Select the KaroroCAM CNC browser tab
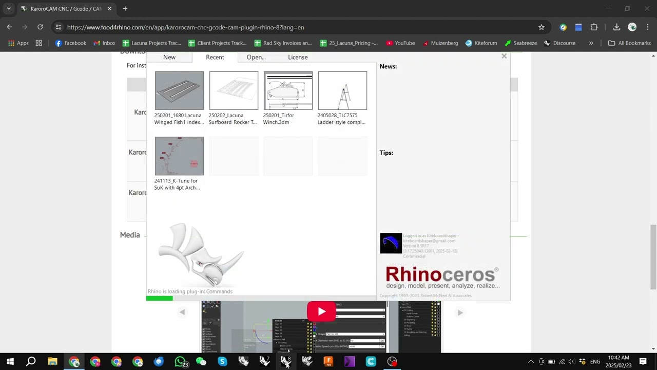Viewport: 657px width, 370px height. [66, 9]
